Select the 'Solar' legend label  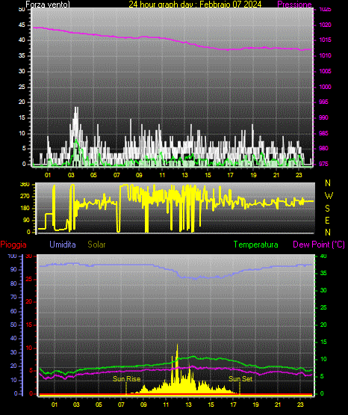(96, 245)
